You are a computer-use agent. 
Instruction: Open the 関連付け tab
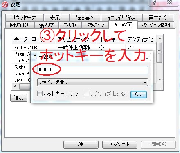tap(20, 25)
